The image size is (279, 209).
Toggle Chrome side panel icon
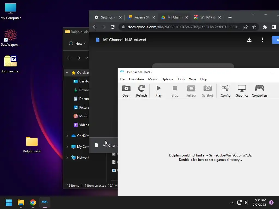[x=274, y=27]
